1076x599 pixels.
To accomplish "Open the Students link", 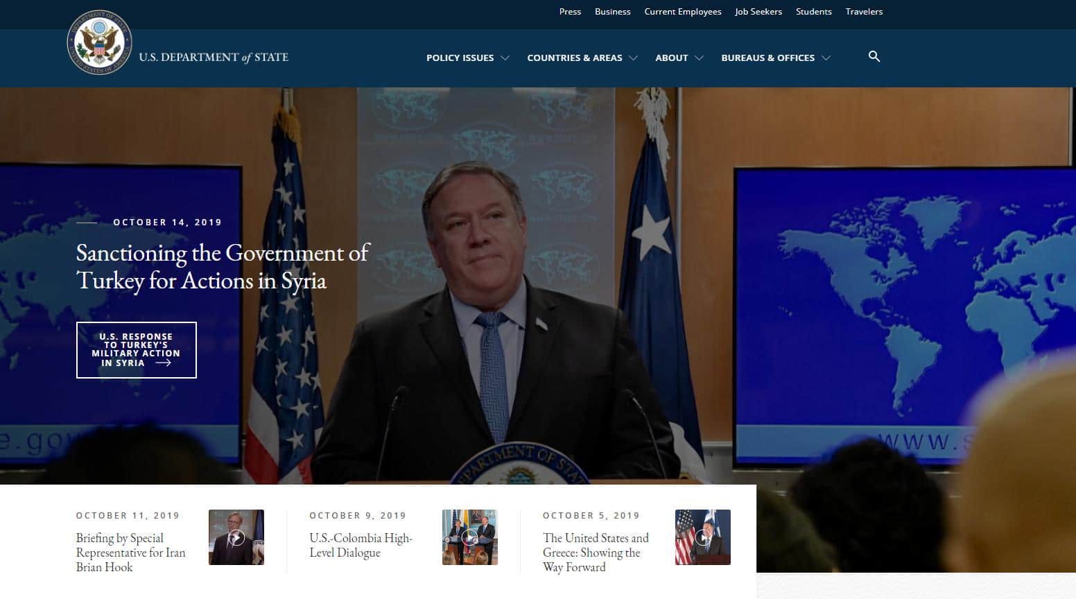I will [814, 12].
